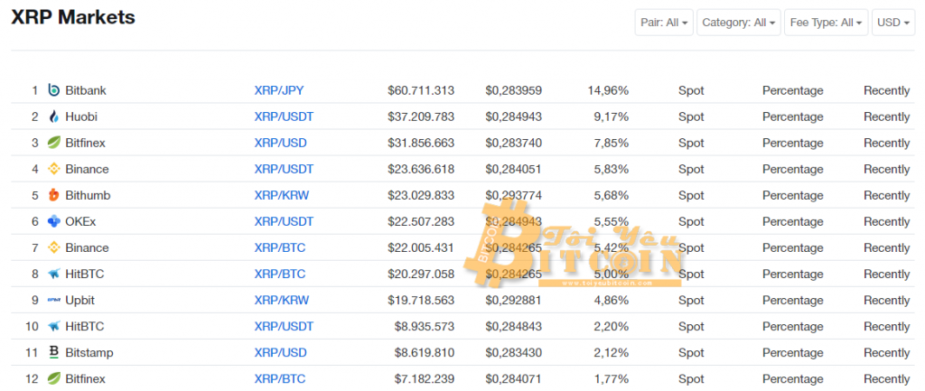
Task: Click the 7,85% volume share value
Action: [612, 143]
